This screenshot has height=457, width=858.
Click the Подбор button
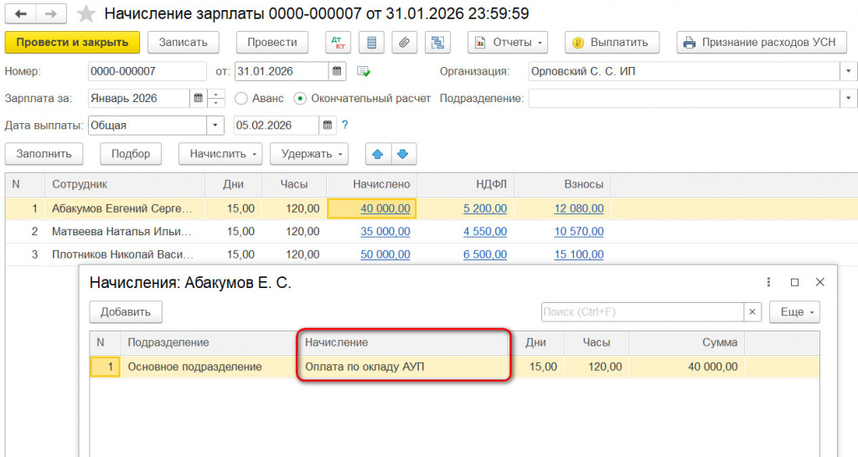click(x=131, y=154)
